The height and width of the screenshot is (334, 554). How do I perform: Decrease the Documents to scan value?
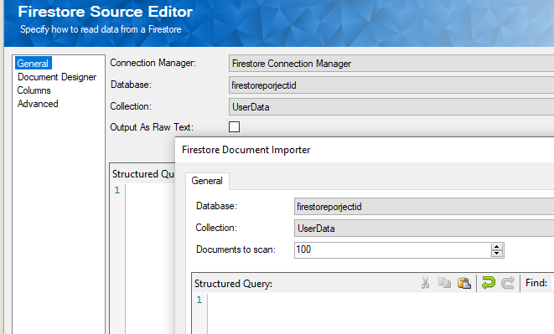(x=497, y=253)
